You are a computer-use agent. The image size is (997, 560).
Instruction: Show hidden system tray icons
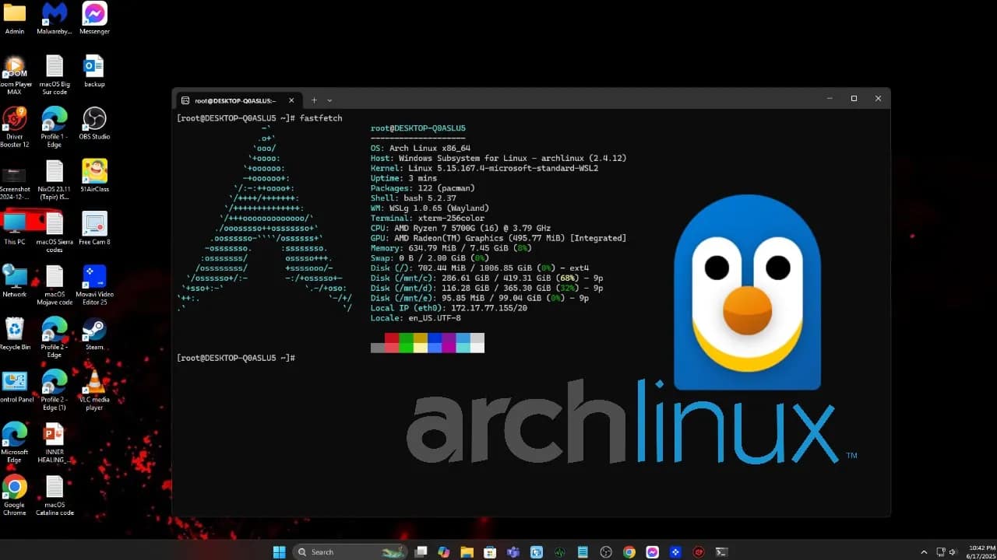click(925, 552)
